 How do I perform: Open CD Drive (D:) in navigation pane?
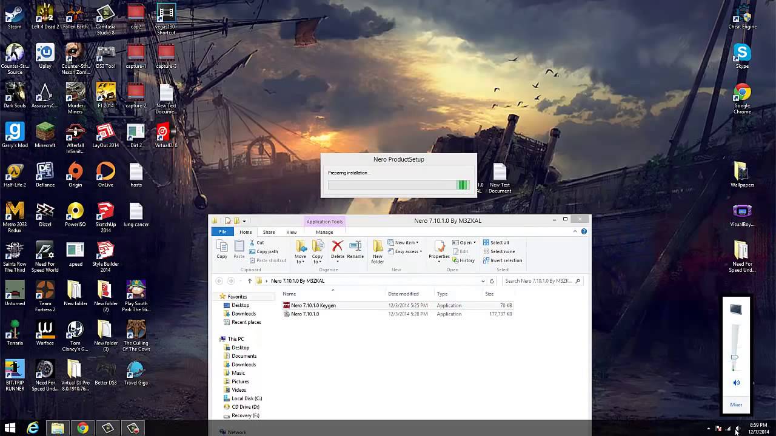(241, 407)
